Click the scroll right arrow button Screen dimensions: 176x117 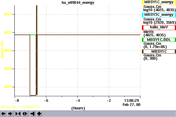tap(10, 113)
